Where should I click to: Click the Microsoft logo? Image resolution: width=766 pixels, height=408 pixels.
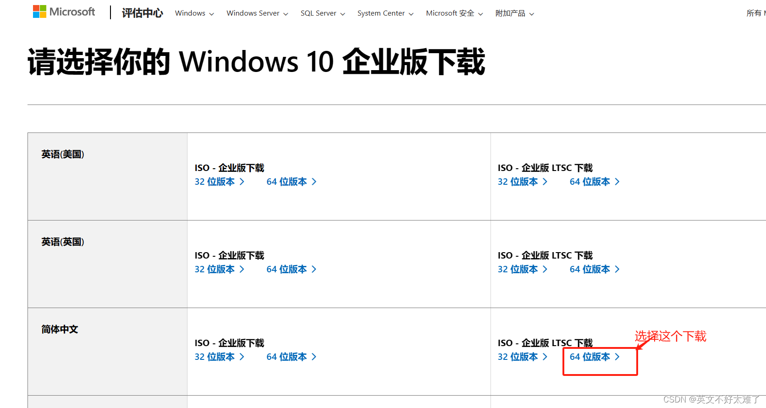click(x=64, y=12)
